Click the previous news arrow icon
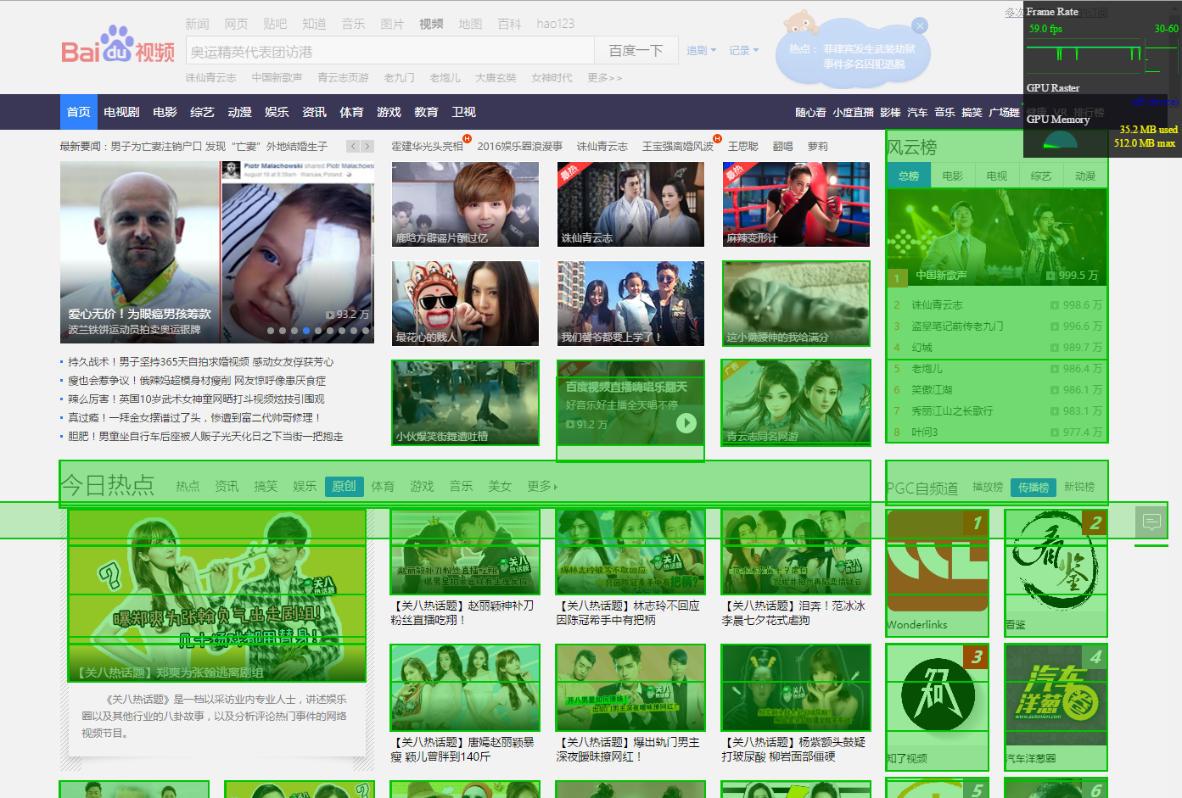Viewport: 1182px width, 798px height. pyautogui.click(x=353, y=146)
